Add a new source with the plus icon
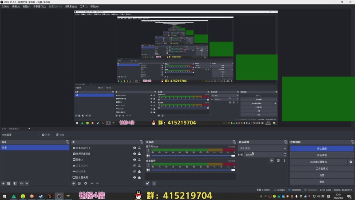The height and width of the screenshot is (200, 355). 74,183
